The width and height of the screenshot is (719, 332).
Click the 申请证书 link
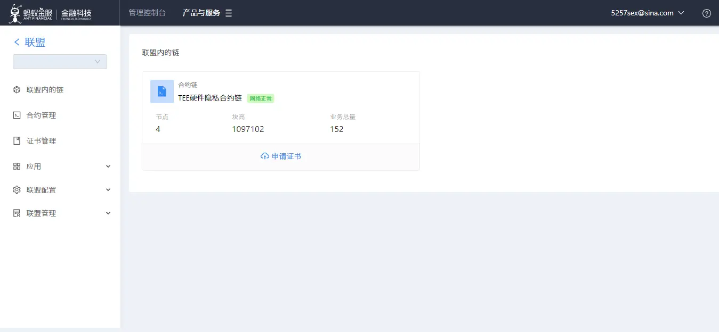click(281, 156)
